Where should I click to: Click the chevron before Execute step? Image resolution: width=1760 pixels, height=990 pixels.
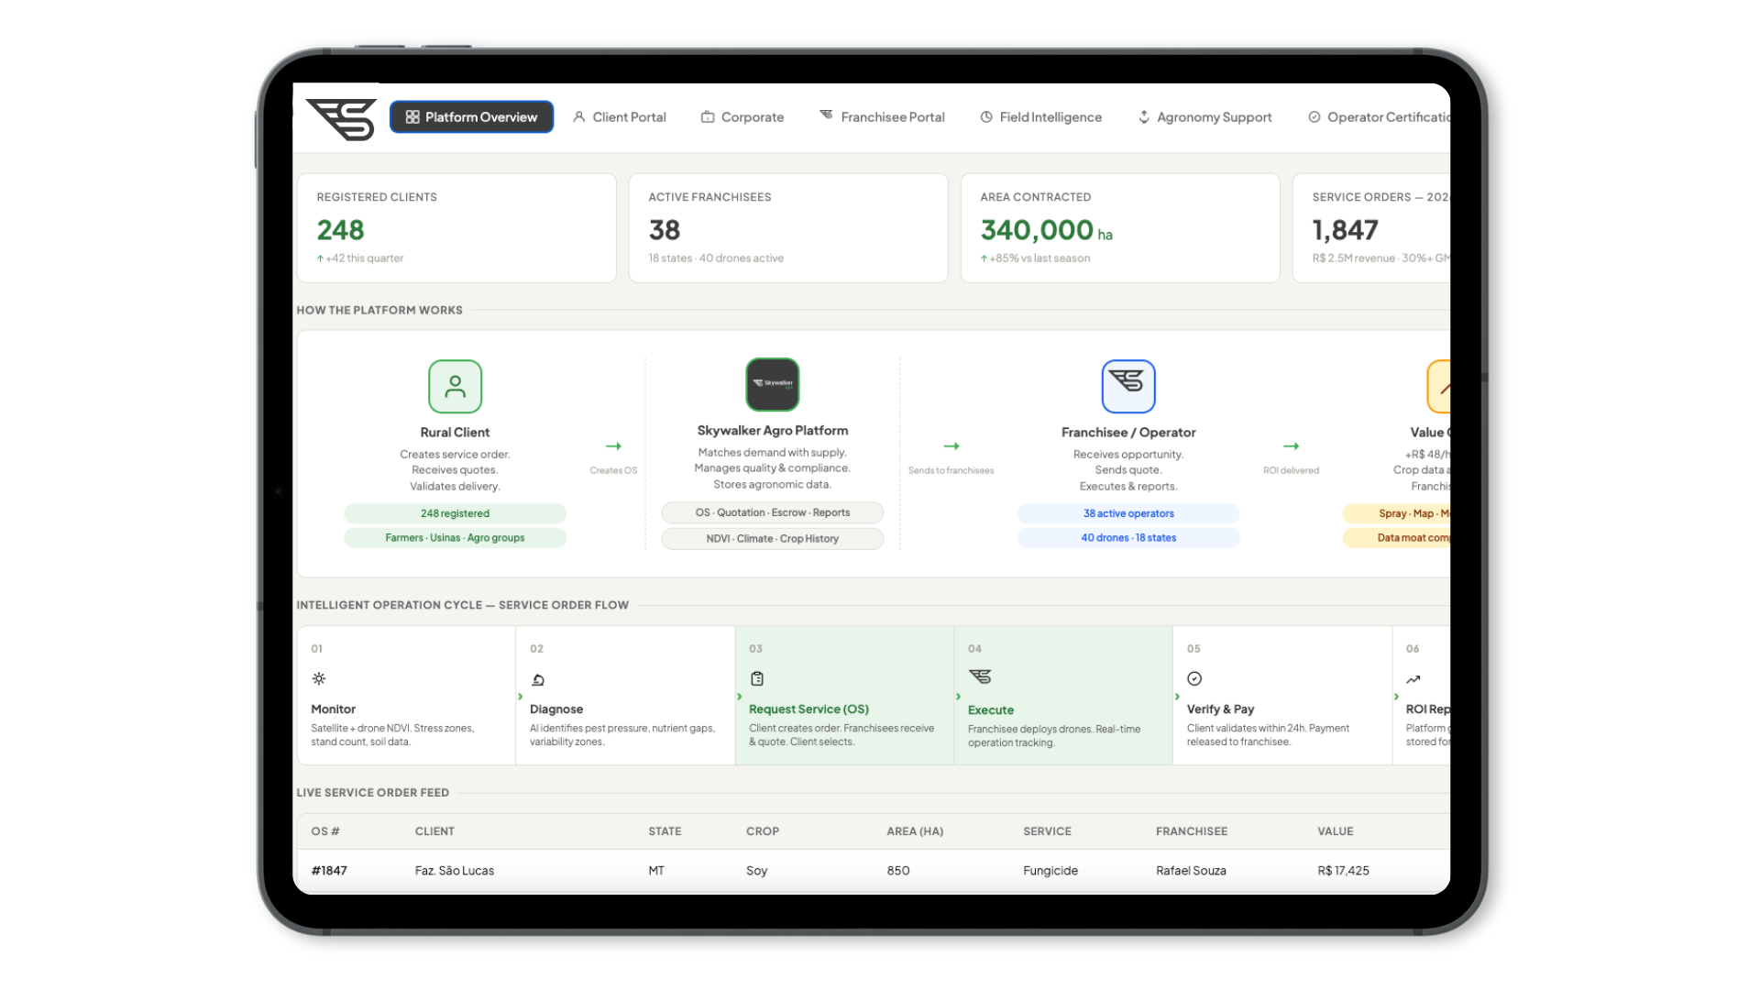958,697
